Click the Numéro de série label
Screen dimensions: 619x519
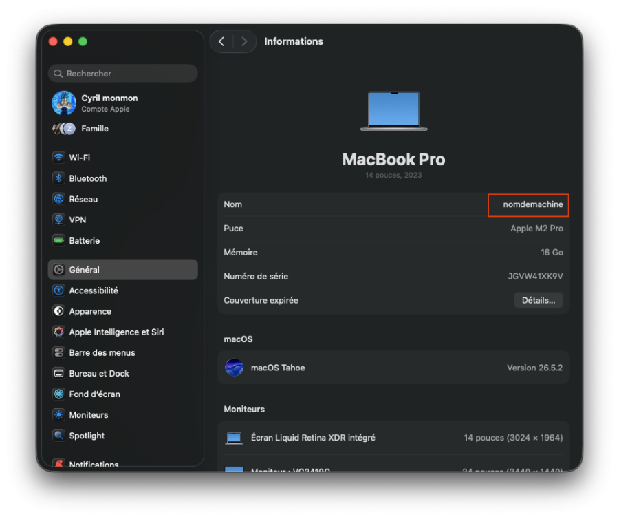pos(256,277)
